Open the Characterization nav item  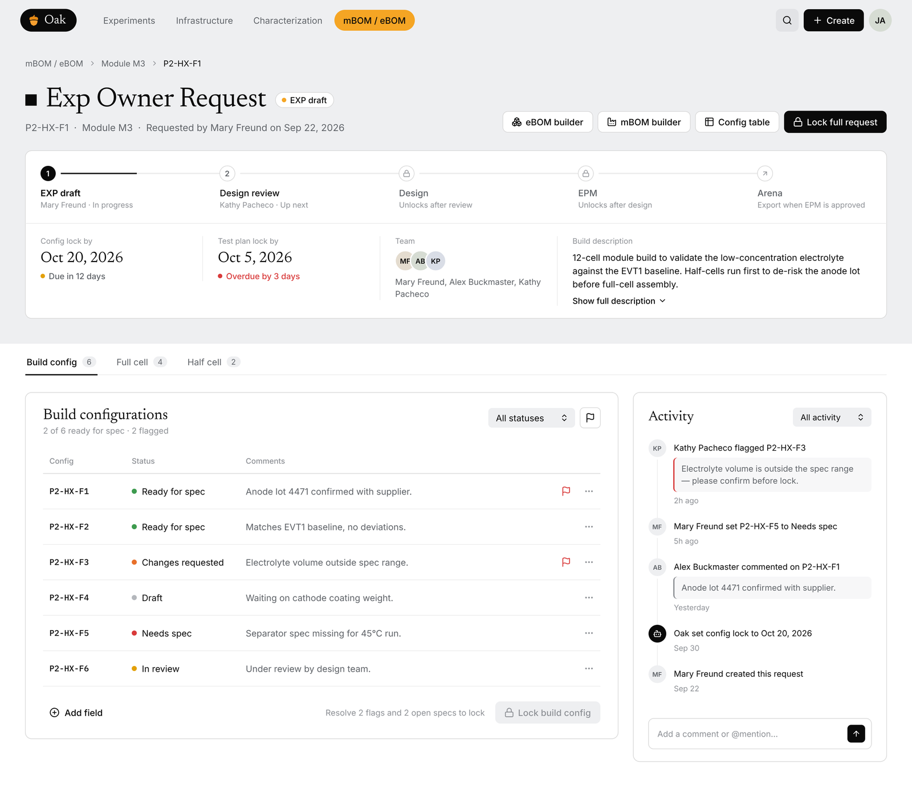[288, 21]
